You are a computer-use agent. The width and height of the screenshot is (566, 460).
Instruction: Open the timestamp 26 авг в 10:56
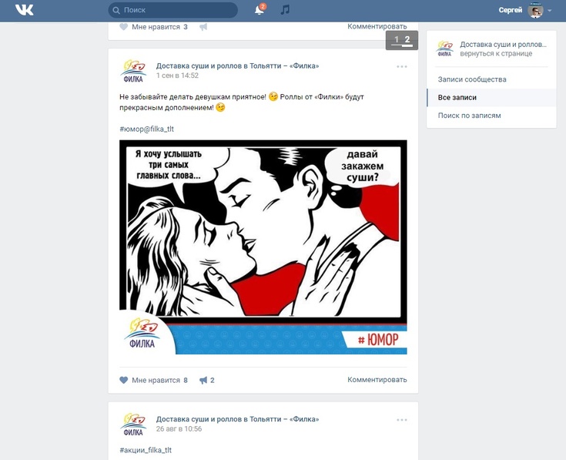[x=179, y=429]
